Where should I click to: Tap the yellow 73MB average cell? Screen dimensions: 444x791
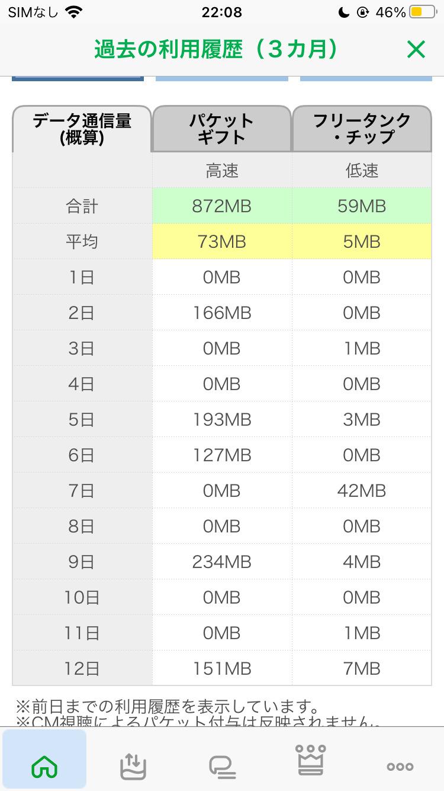pyautogui.click(x=222, y=242)
